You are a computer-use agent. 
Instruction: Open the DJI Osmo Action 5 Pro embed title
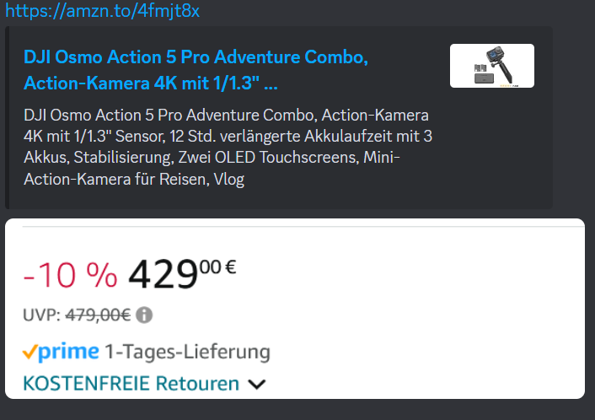[196, 70]
